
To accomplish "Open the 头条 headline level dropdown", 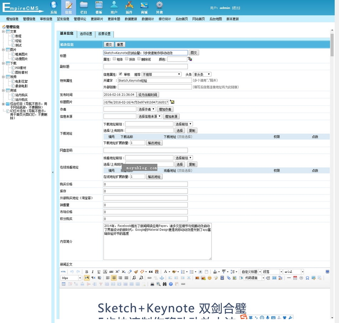I will (x=202, y=74).
